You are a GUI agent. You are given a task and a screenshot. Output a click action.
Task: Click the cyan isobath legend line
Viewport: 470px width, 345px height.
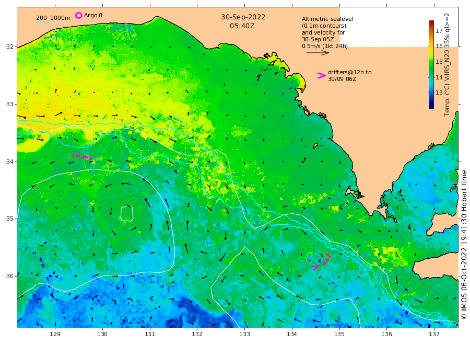click(x=43, y=22)
